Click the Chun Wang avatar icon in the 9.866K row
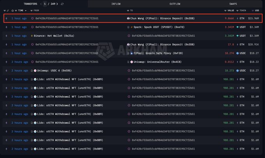 pos(128,18)
